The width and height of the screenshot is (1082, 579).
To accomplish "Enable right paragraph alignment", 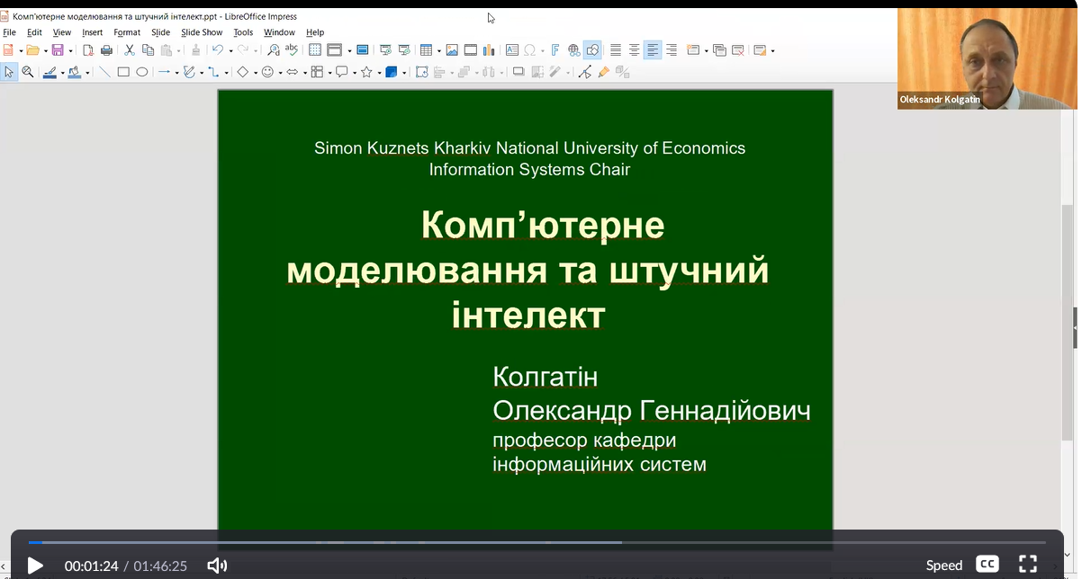I will tap(672, 50).
